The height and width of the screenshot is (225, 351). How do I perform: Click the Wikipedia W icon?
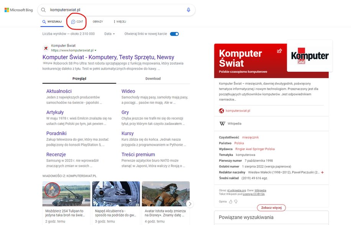(222, 123)
